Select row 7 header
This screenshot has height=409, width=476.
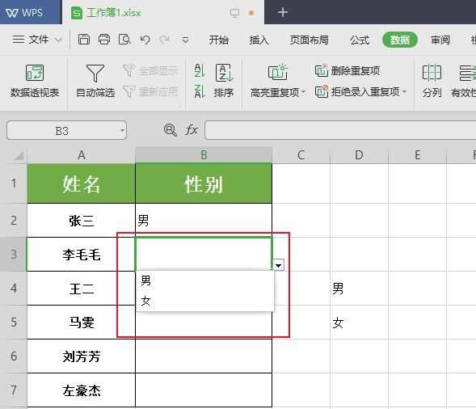pyautogui.click(x=14, y=390)
